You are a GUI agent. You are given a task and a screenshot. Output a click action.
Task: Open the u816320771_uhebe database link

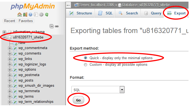[x=28, y=37]
